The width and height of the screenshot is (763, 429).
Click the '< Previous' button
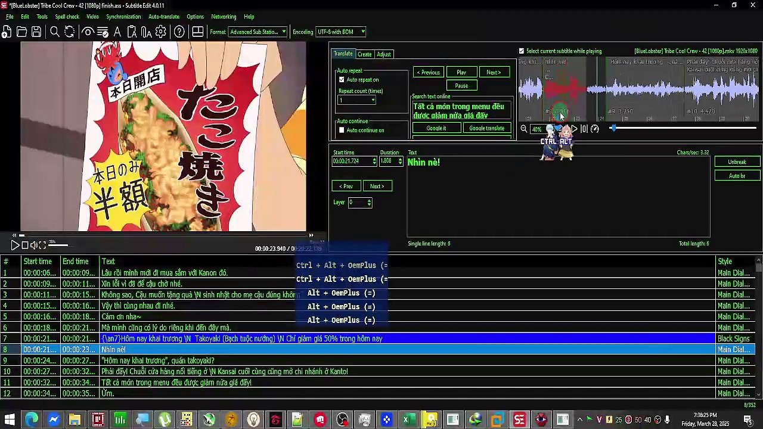pyautogui.click(x=428, y=73)
